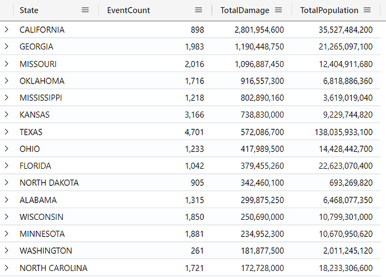
Task: Select the KANSAS state cell
Action: click(34, 115)
